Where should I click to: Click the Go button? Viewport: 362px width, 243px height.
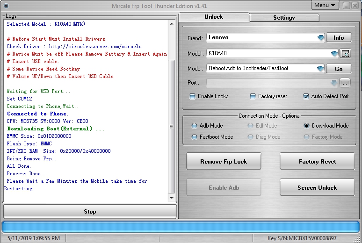[x=339, y=69]
